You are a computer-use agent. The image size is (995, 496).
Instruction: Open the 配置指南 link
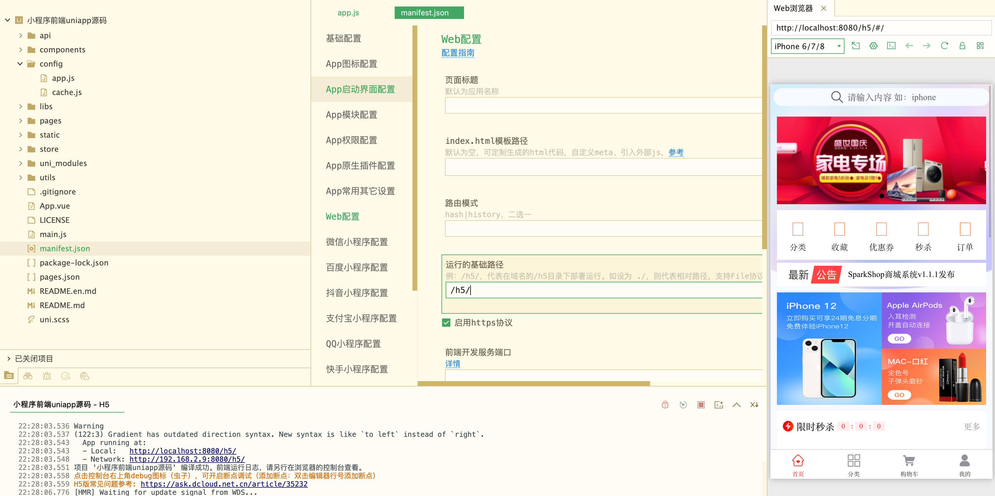(458, 53)
